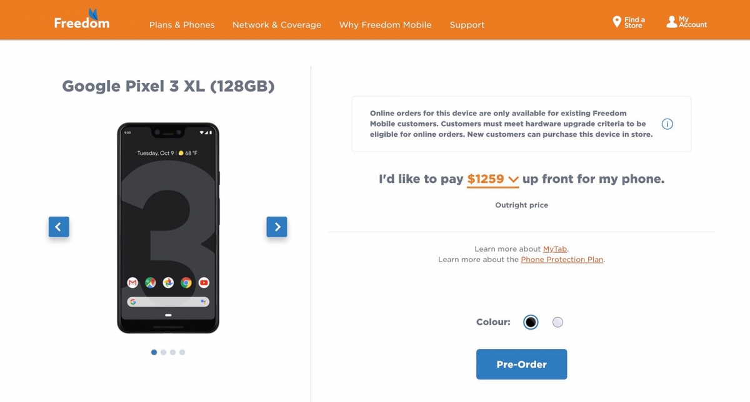The height and width of the screenshot is (402, 750).
Task: Open the MyTab link
Action: point(555,248)
